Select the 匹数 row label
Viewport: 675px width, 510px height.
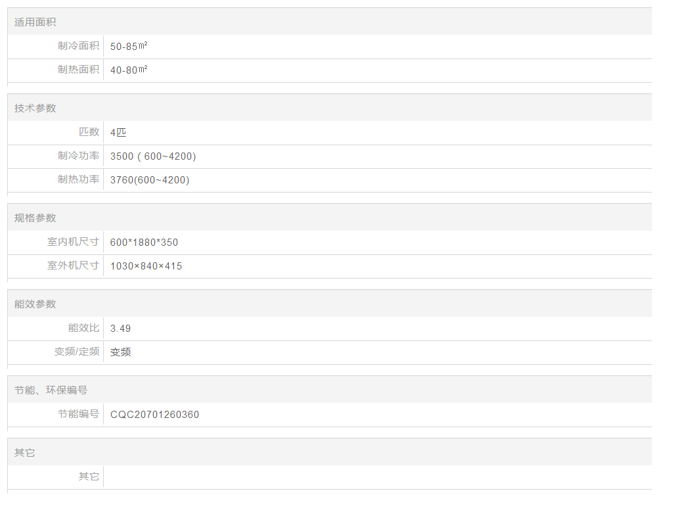coord(89,132)
